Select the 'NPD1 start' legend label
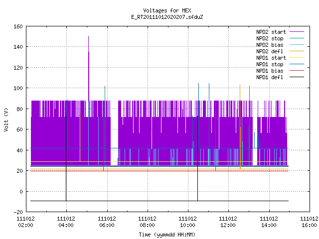 (x=271, y=58)
